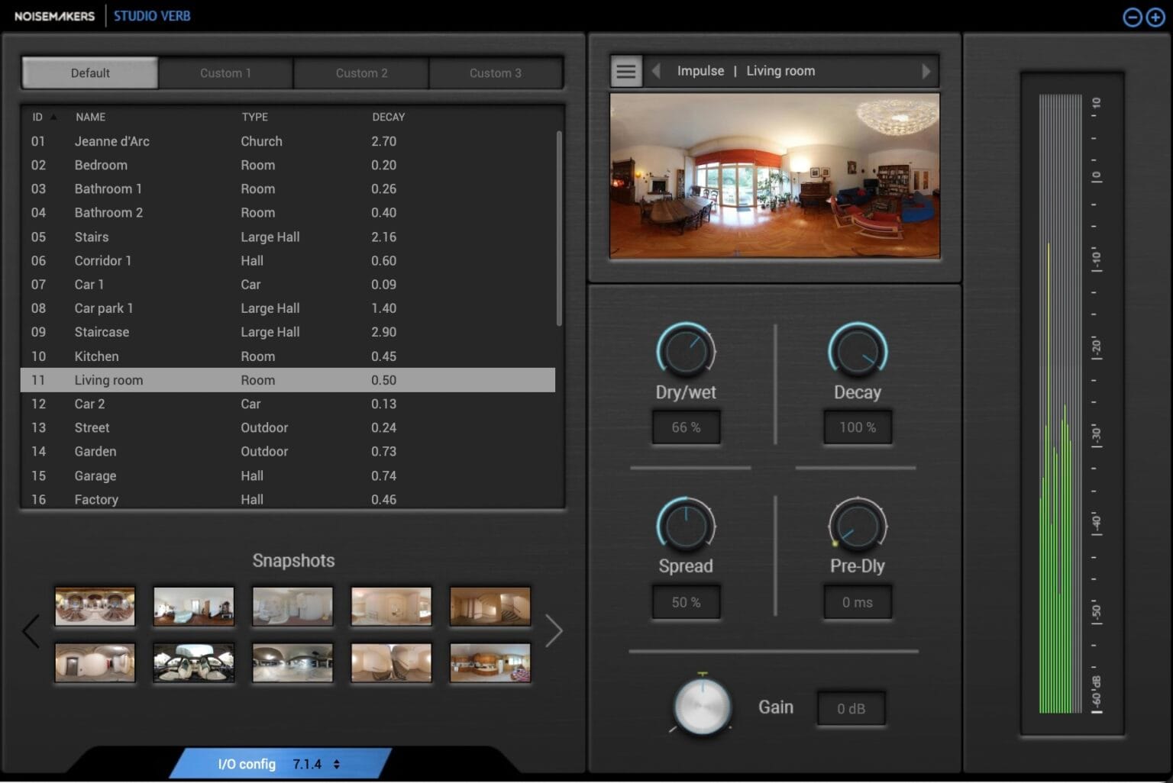Click the Pre-Dly value field

[857, 602]
